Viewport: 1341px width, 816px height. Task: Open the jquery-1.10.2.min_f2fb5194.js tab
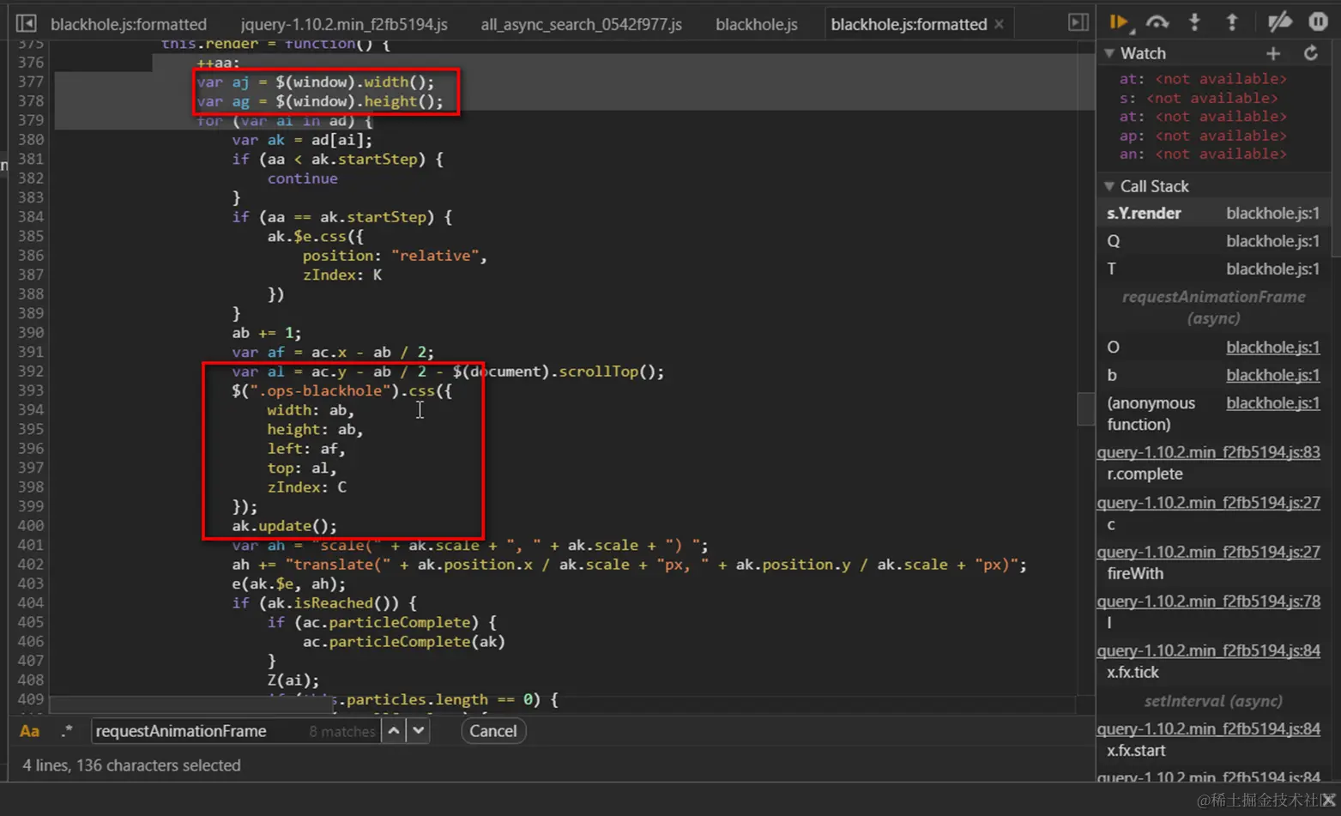(x=344, y=24)
